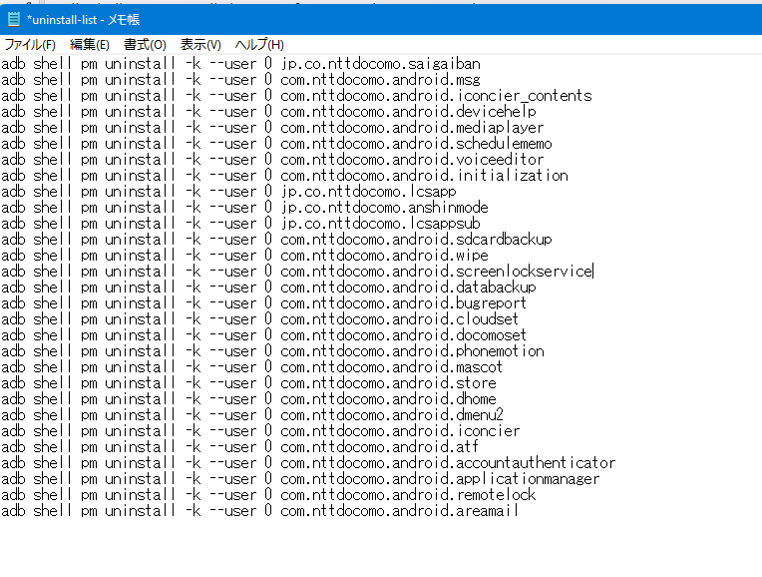The image size is (762, 577).
Task: Open the 書式(O) menu
Action: (x=145, y=45)
